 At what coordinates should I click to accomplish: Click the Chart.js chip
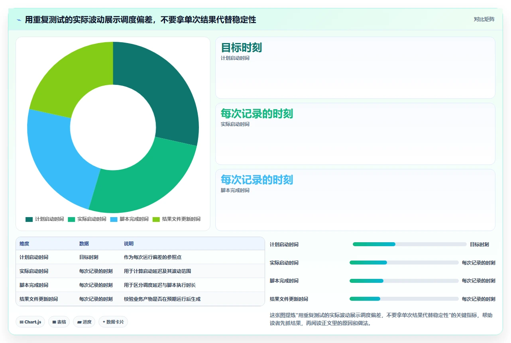click(30, 322)
